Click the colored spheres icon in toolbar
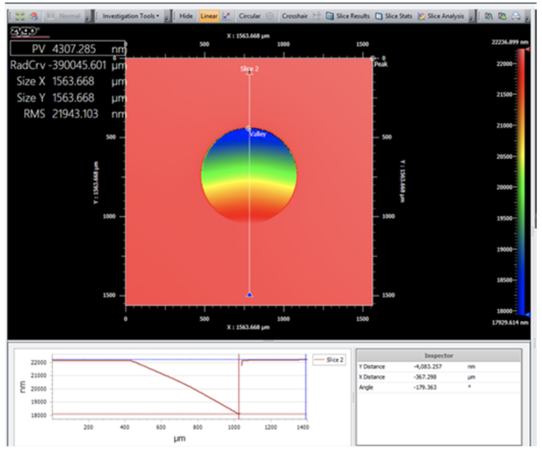 [x=34, y=16]
